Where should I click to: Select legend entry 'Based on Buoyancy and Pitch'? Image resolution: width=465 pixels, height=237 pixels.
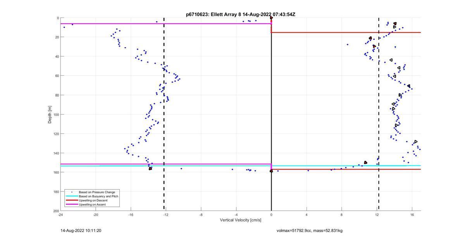click(98, 196)
